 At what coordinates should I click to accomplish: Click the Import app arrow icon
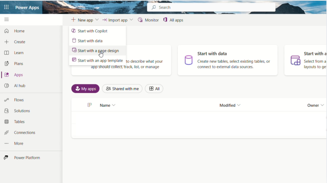(x=104, y=20)
